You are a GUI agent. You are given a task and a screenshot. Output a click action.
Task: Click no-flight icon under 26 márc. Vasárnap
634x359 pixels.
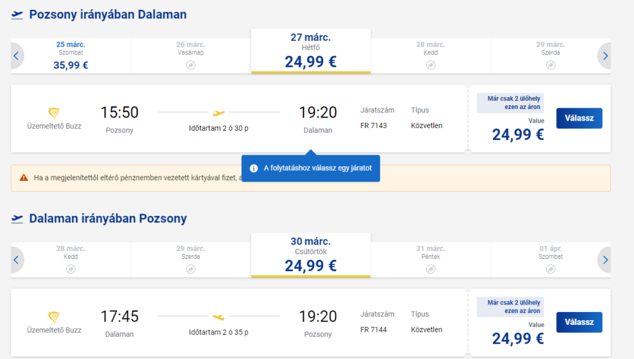[x=191, y=65]
